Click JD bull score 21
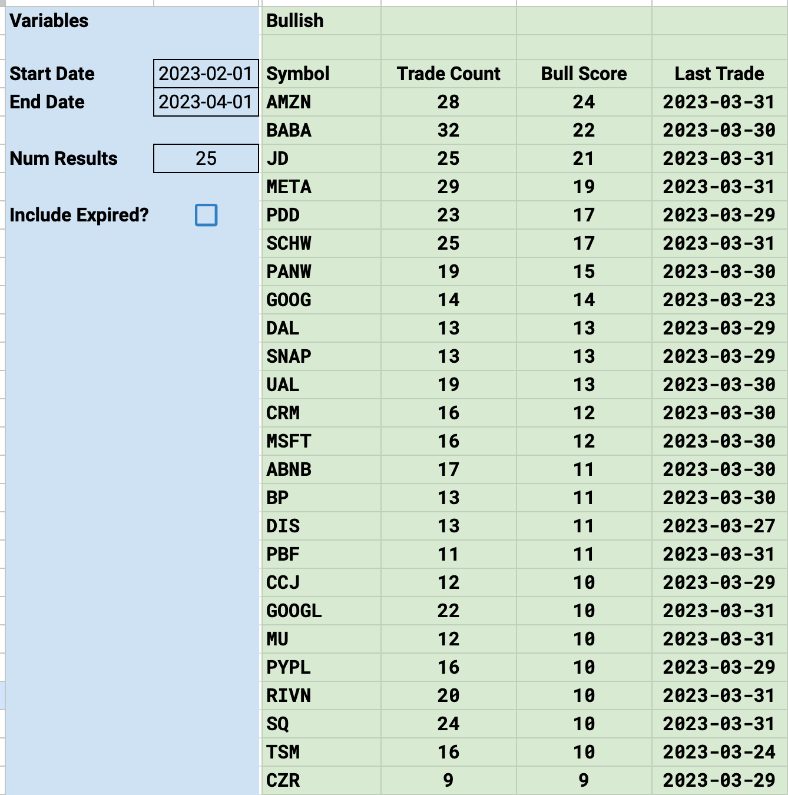The height and width of the screenshot is (795, 788). click(584, 158)
